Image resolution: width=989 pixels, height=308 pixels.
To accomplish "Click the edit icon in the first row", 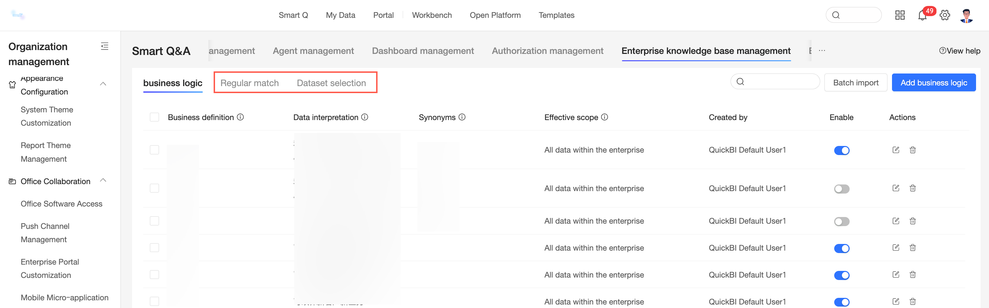I will coord(895,150).
